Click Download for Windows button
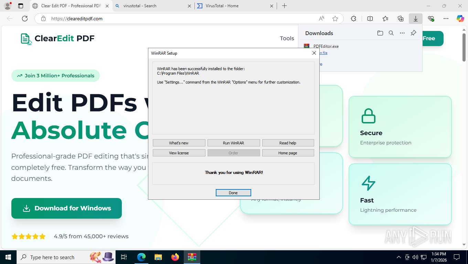468x264 pixels. pyautogui.click(x=66, y=208)
